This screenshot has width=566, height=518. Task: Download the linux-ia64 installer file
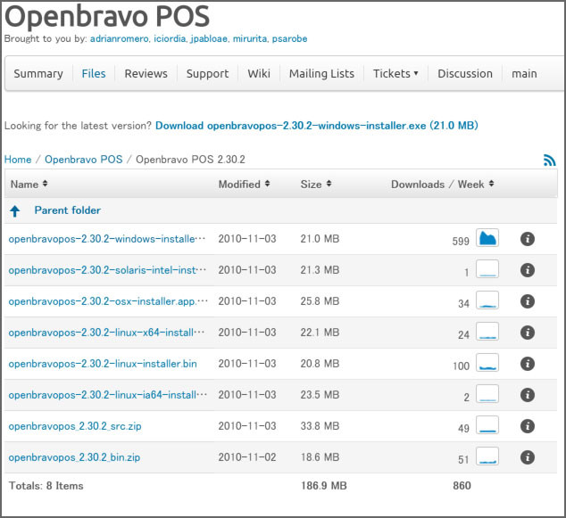pos(107,395)
